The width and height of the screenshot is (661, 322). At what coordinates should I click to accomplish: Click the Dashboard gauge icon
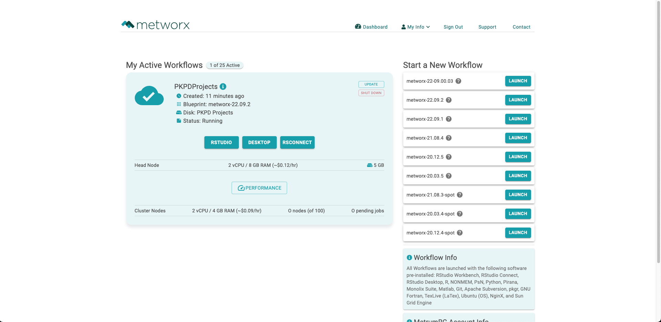tap(358, 27)
